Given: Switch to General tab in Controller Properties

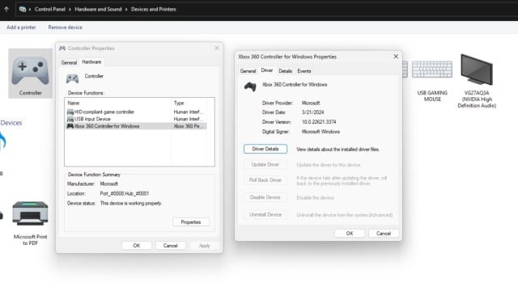Looking at the screenshot, I should (x=69, y=62).
